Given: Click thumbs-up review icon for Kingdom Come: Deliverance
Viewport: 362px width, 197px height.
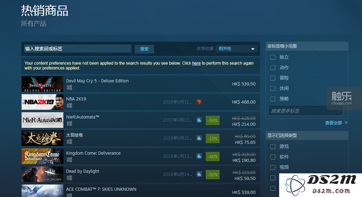Looking at the screenshot, I should pyautogui.click(x=199, y=156).
